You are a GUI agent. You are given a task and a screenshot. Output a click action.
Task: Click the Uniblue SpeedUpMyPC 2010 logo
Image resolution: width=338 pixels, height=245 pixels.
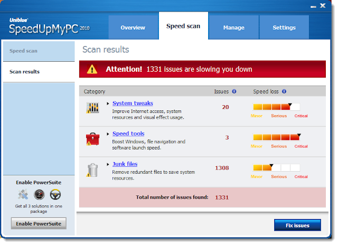pyautogui.click(x=49, y=26)
